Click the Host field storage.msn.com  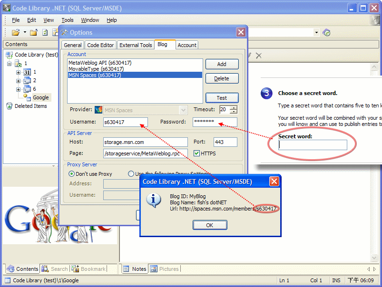(x=146, y=142)
